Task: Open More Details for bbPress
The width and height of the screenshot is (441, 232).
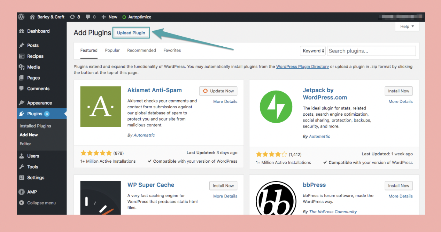Action: point(401,196)
